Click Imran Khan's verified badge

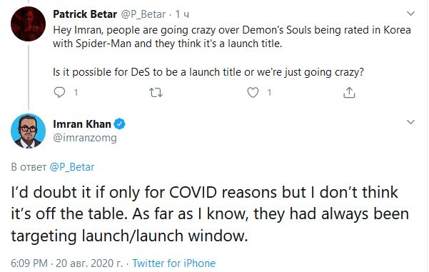(119, 124)
